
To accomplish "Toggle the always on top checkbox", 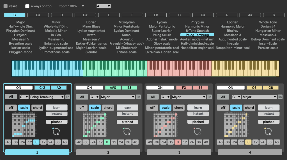I will [27, 6].
